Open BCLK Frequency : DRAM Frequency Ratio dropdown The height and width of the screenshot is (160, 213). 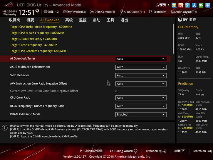[x=141, y=106]
